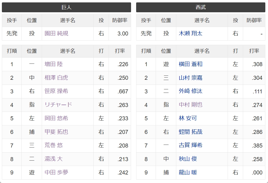Click the 巨人 team header bar
Viewport: 268px width, 183px height.
click(x=67, y=7)
